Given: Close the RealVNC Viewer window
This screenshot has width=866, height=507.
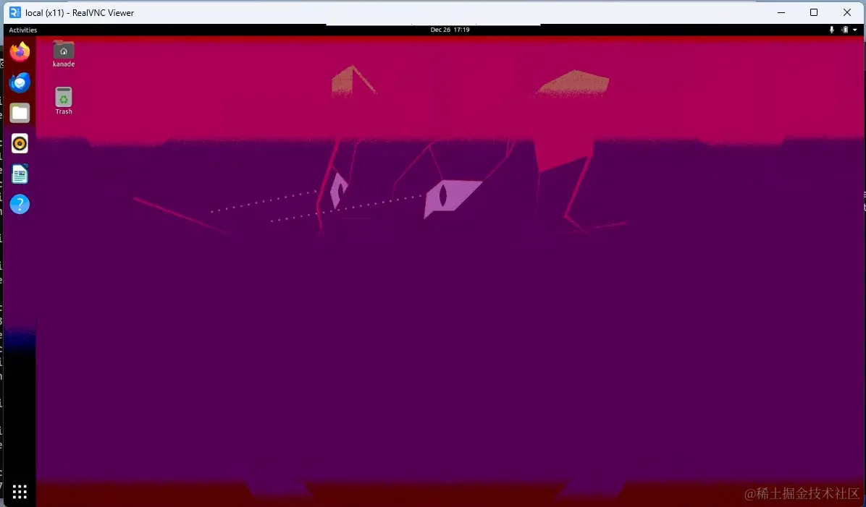Looking at the screenshot, I should coord(846,12).
